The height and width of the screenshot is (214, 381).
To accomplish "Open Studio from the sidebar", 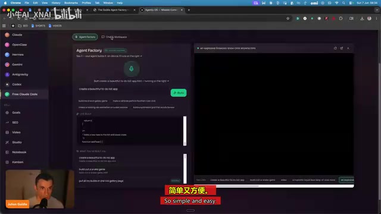I will pyautogui.click(x=17, y=143).
